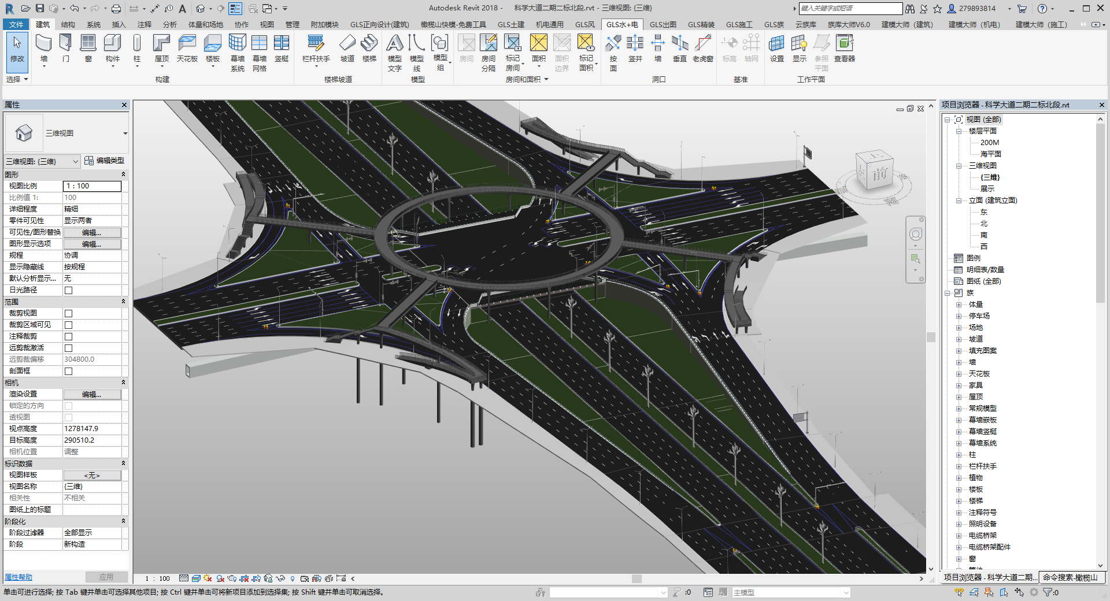Click 编辑 button for 可见性/图形替换
Viewport: 1110px width, 601px height.
92,232
